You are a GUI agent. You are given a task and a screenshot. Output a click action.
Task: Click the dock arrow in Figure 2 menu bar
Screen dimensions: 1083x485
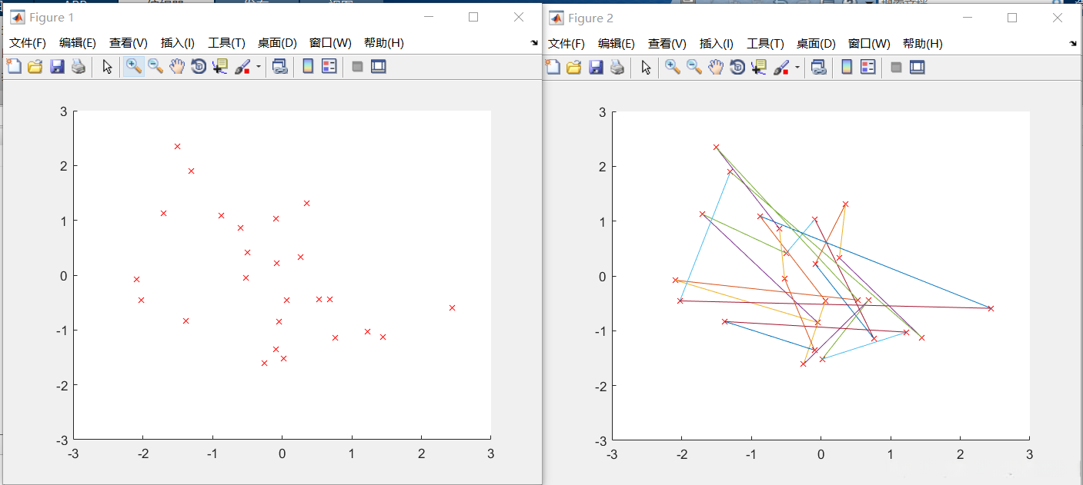click(1073, 44)
